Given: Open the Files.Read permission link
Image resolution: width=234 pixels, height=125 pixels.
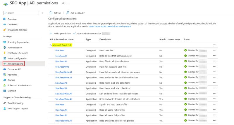Looking at the screenshot, I should [x=60, y=50].
